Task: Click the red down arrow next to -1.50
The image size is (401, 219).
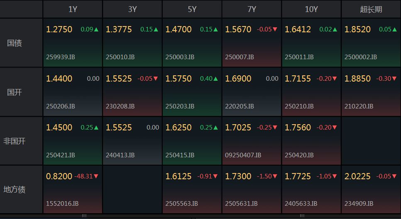Action: click(x=275, y=176)
